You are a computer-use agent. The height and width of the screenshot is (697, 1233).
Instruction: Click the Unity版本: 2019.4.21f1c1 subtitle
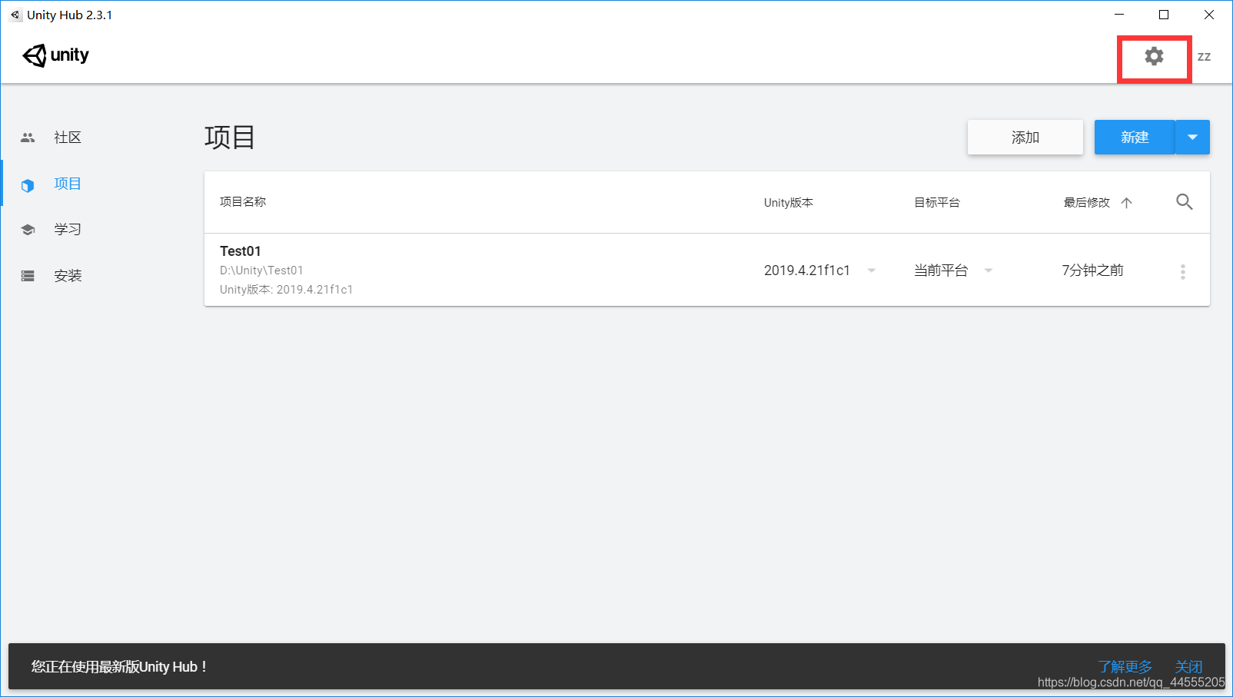click(286, 290)
